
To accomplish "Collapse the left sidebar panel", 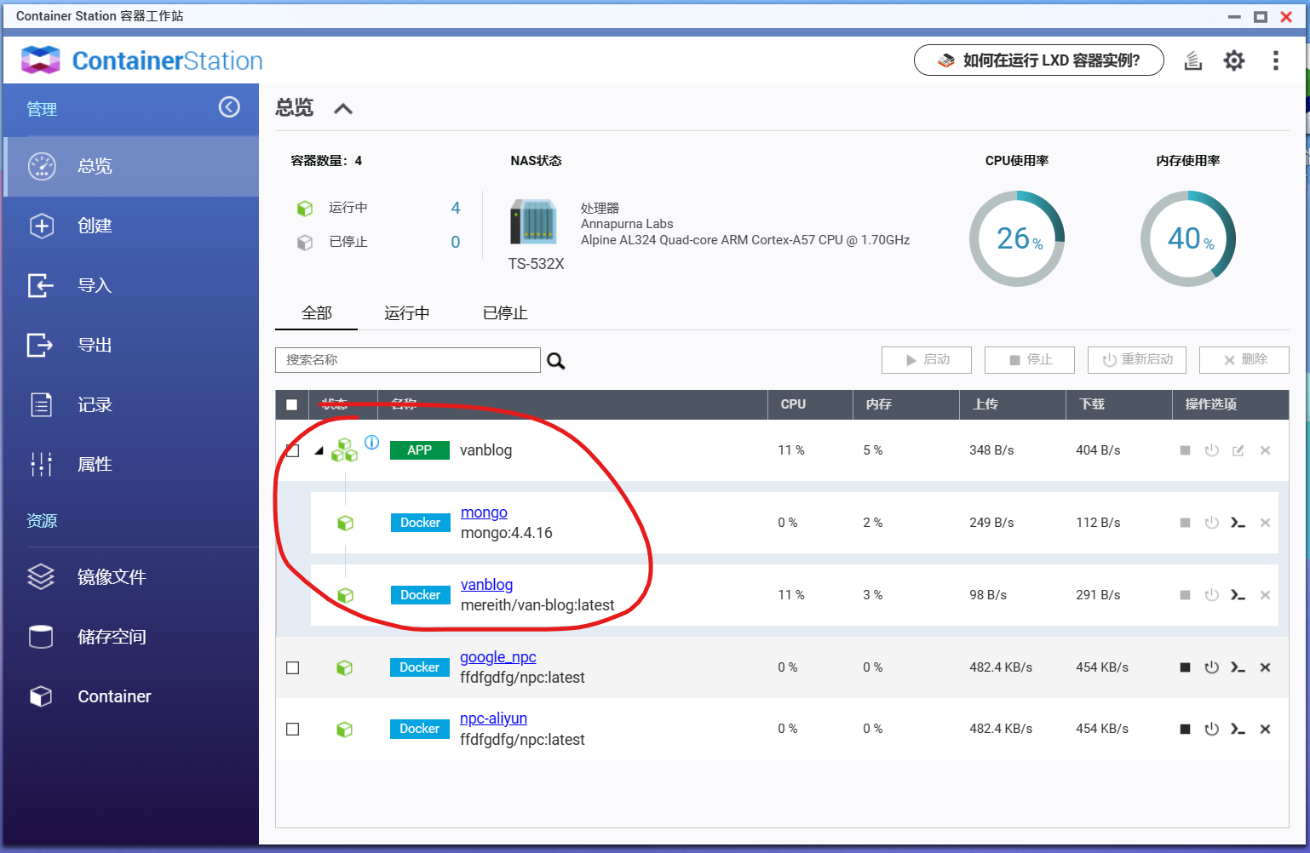I will [x=229, y=107].
